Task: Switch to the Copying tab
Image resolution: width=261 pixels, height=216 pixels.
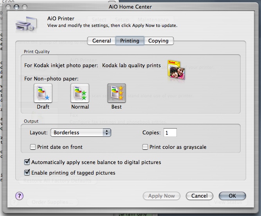Action: [x=158, y=41]
